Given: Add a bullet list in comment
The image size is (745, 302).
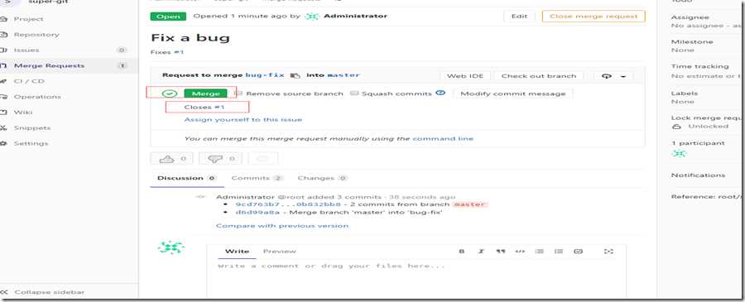Looking at the screenshot, I should [x=539, y=252].
